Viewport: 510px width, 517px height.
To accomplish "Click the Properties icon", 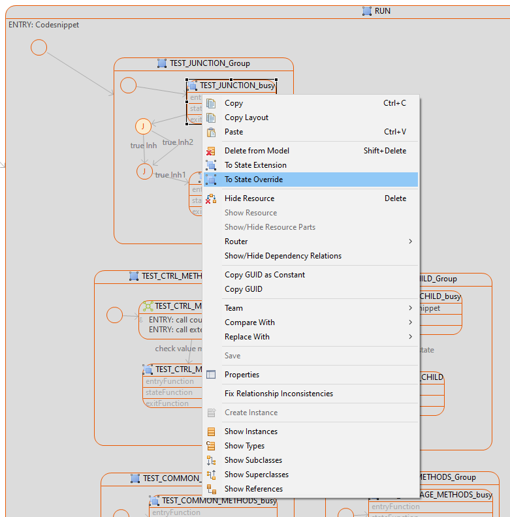I will 211,375.
